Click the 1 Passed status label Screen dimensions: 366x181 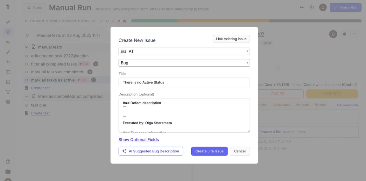coord(33,21)
